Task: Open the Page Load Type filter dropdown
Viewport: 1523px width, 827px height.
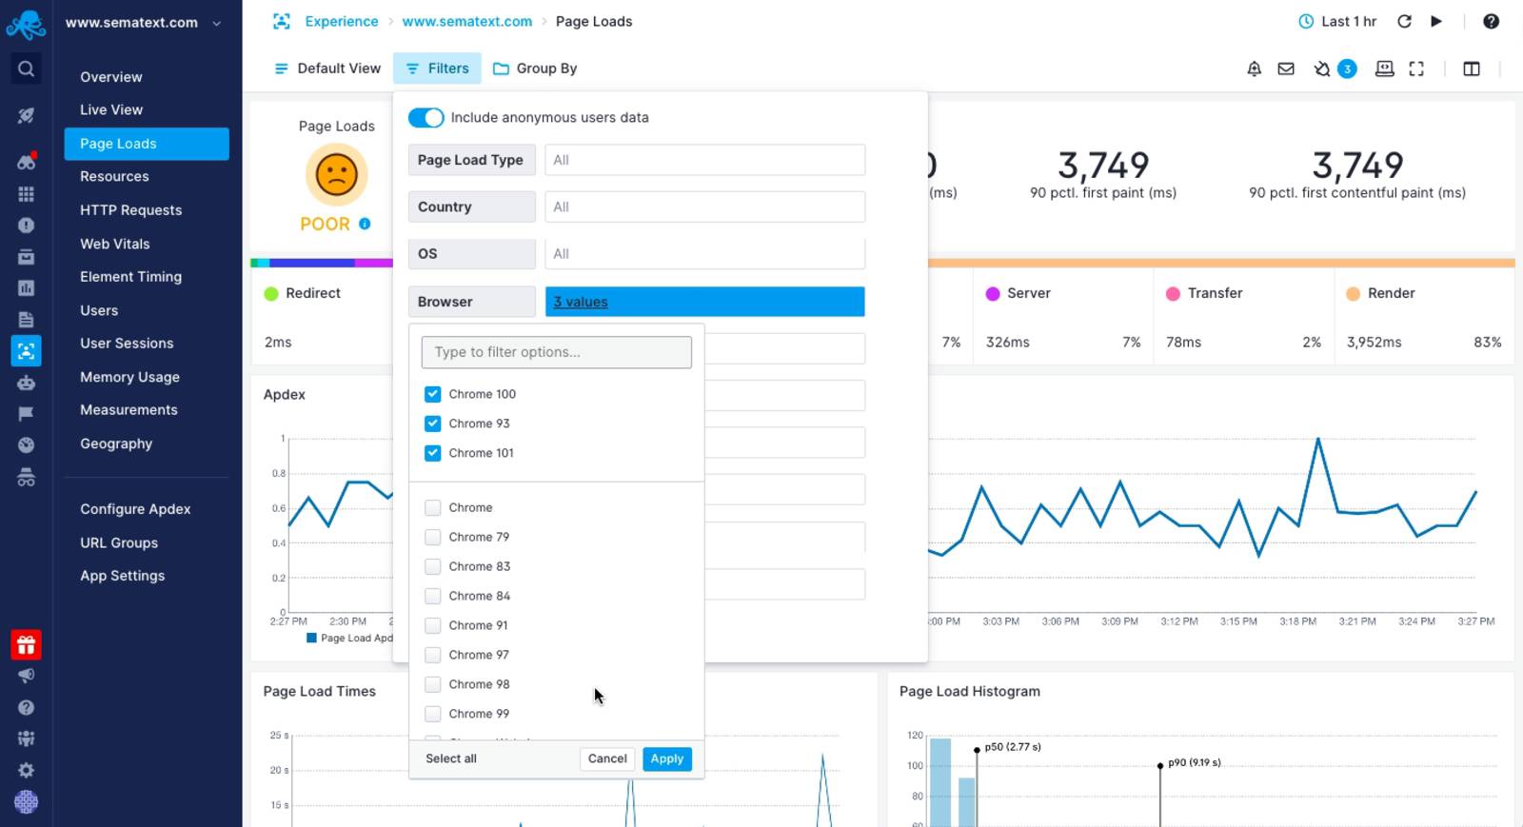Action: point(705,160)
